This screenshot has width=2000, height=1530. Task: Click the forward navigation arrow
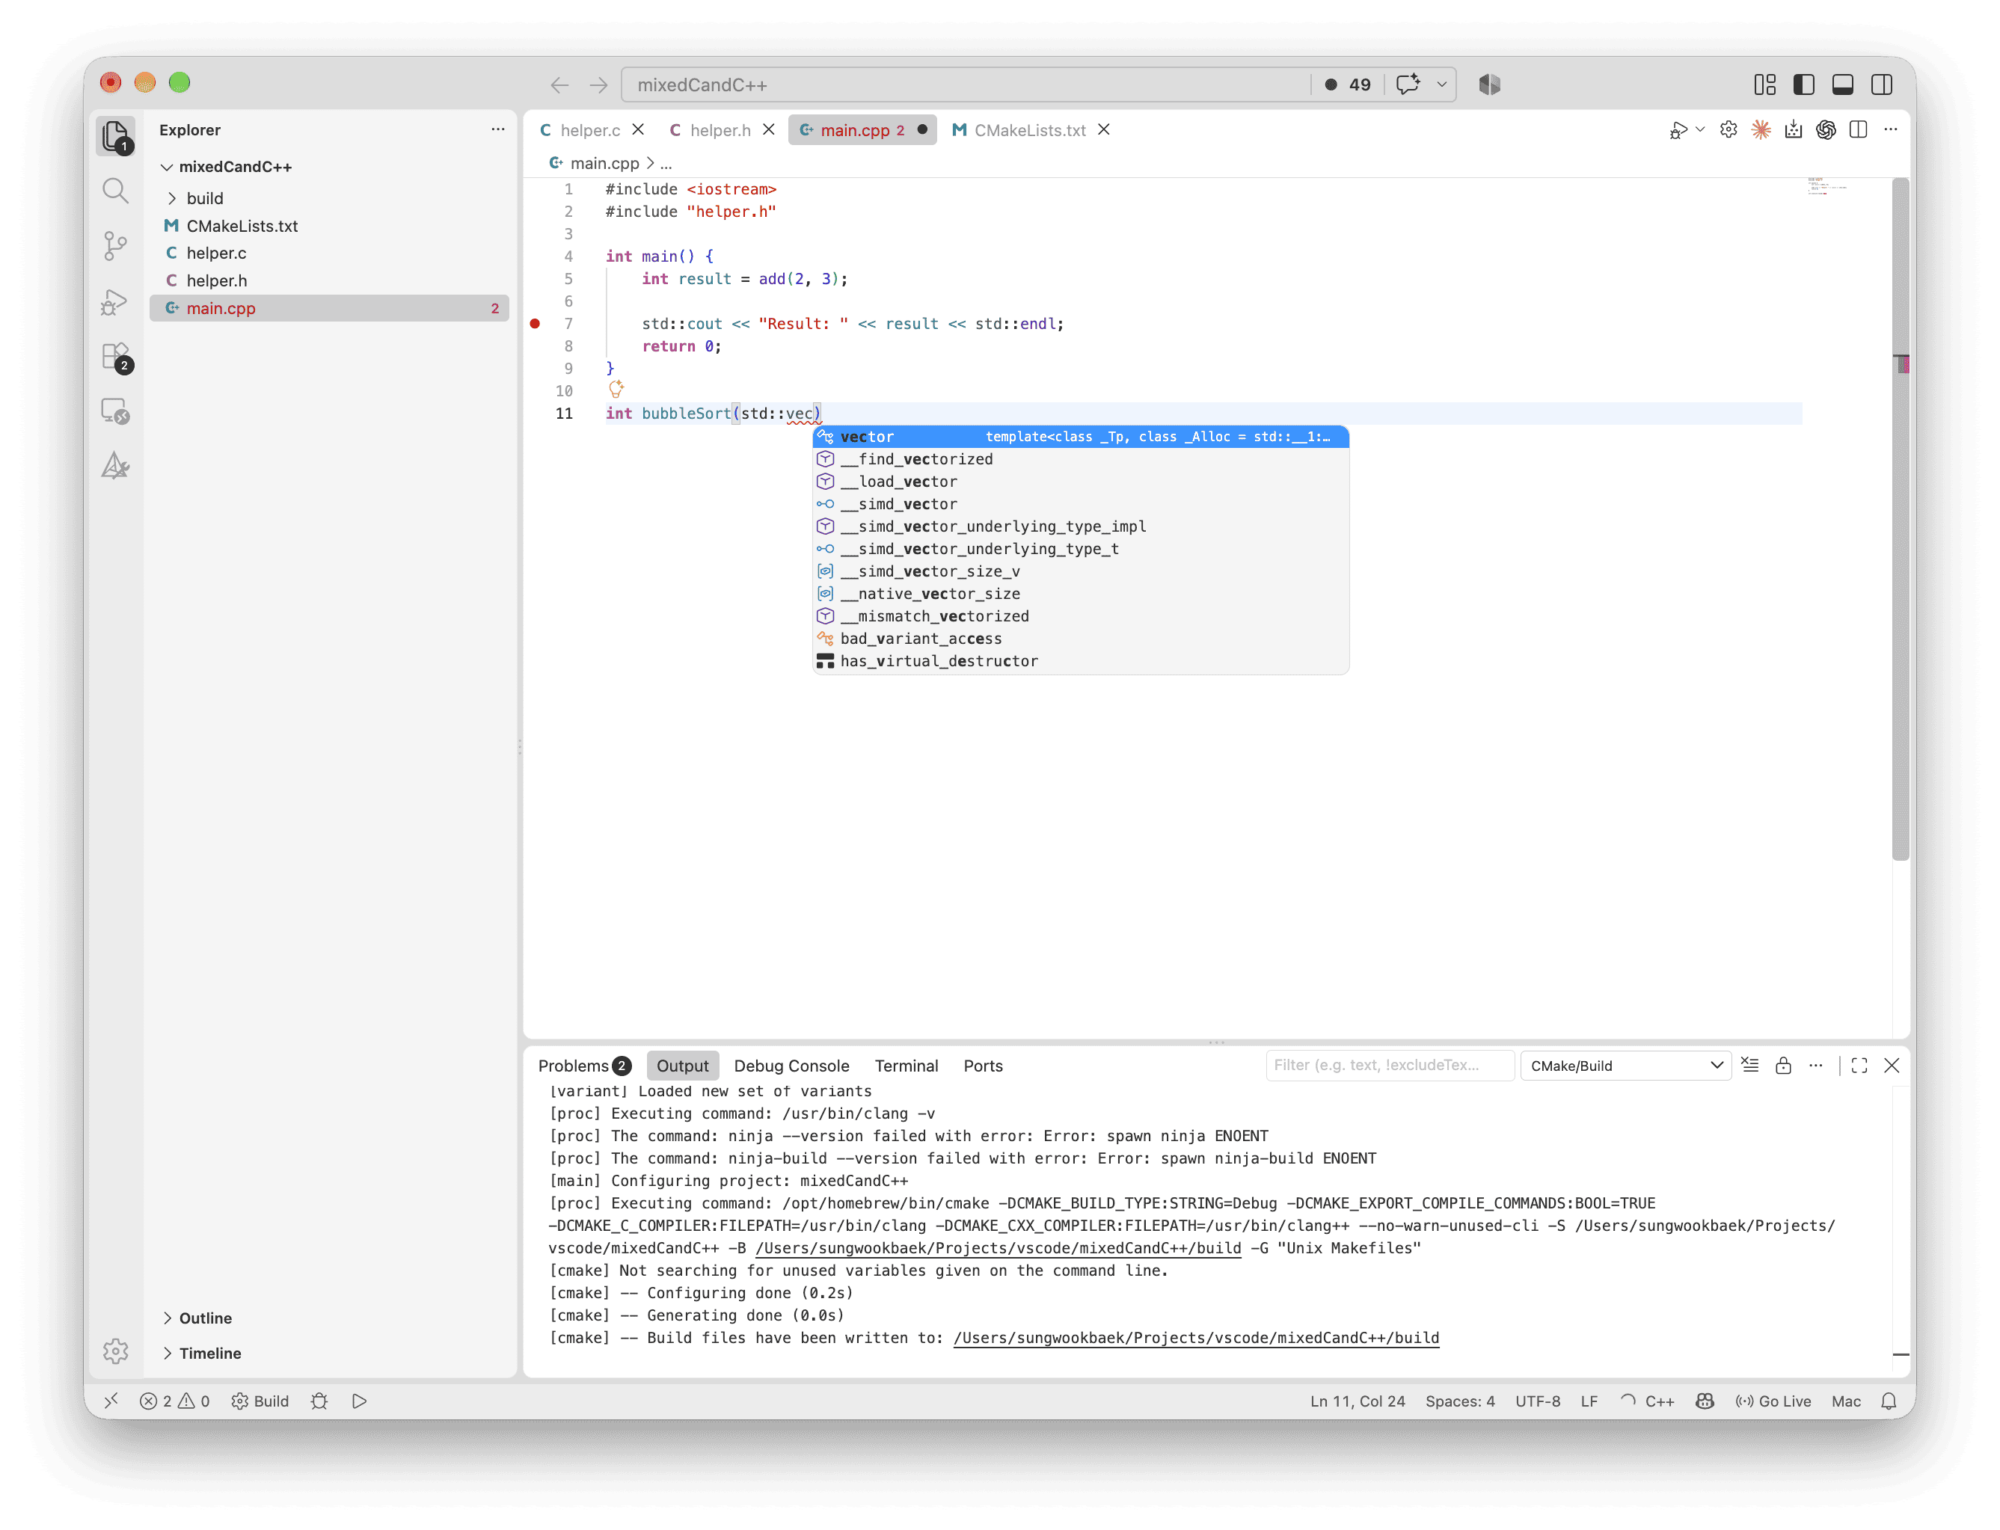tap(598, 85)
